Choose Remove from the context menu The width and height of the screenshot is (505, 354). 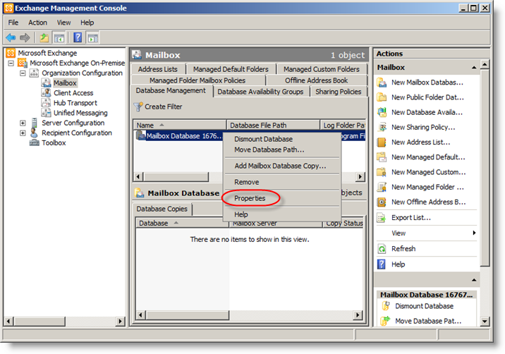click(282, 183)
